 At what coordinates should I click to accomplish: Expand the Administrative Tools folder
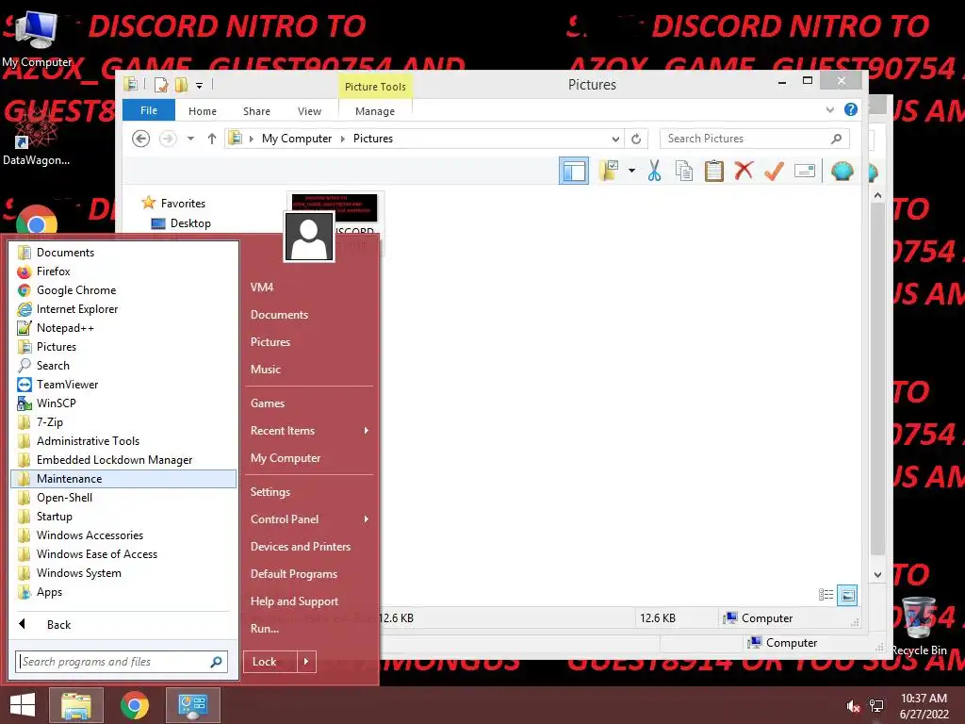(x=123, y=441)
